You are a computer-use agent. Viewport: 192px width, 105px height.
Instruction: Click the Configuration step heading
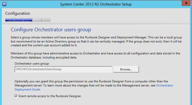tap(17, 13)
